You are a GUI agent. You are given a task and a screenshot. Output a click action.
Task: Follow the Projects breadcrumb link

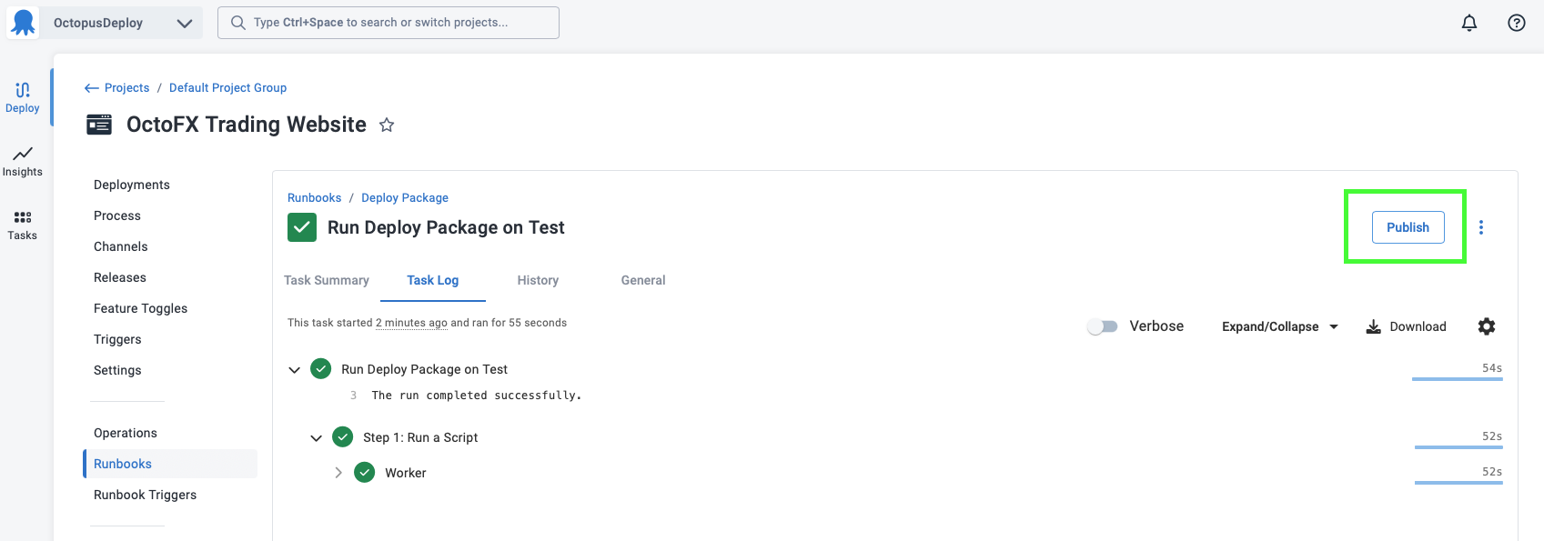pyautogui.click(x=126, y=88)
